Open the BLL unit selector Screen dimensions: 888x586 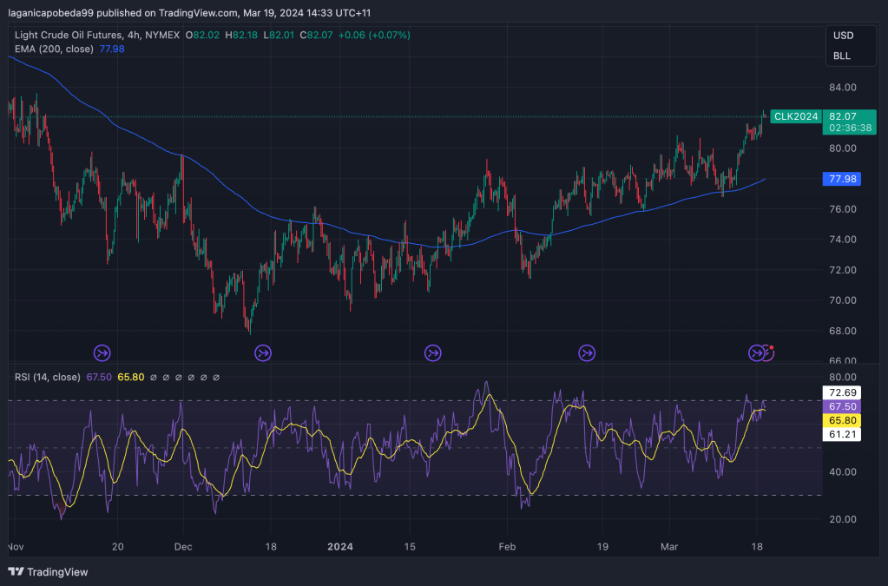842,56
